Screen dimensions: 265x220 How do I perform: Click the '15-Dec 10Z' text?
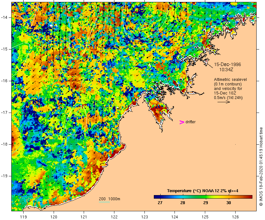point(225,93)
